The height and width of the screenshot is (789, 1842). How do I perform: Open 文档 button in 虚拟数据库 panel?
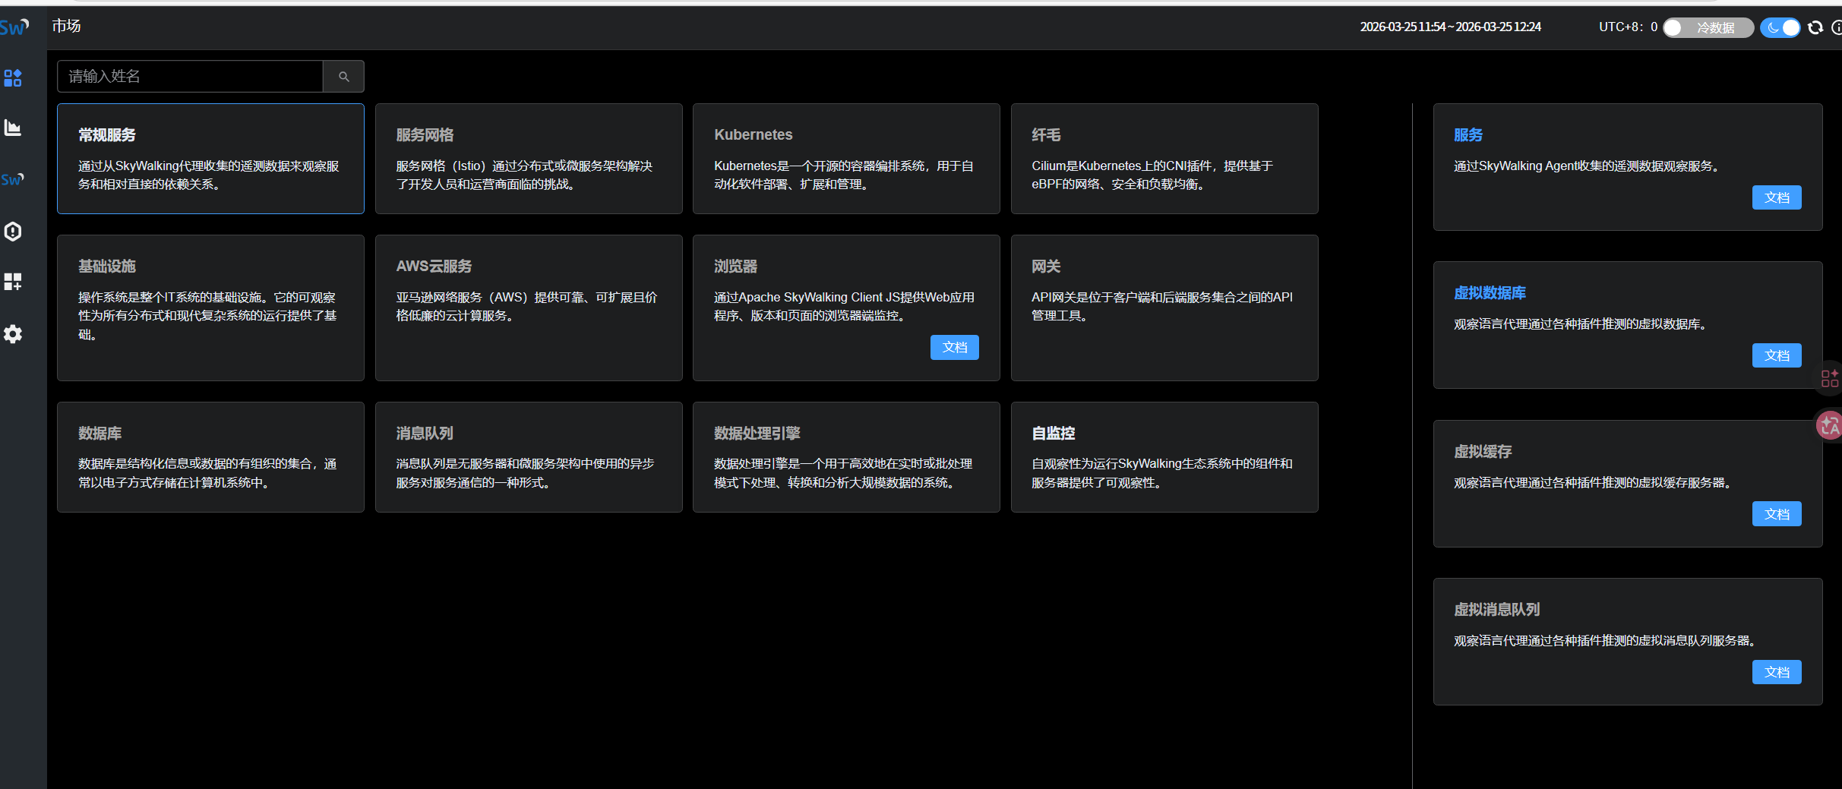pos(1777,355)
